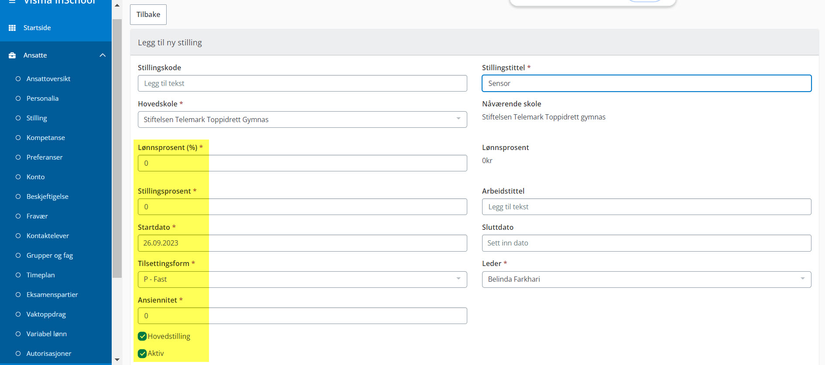Open Kompetanse in the sidebar
825x365 pixels.
coord(45,138)
